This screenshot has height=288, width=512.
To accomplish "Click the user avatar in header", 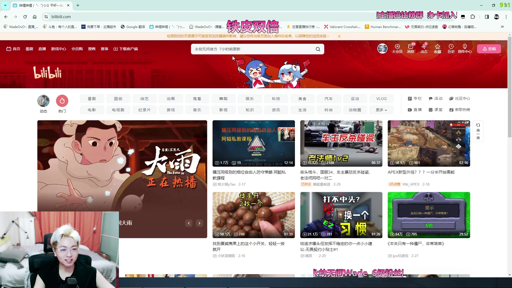I will (x=382, y=49).
